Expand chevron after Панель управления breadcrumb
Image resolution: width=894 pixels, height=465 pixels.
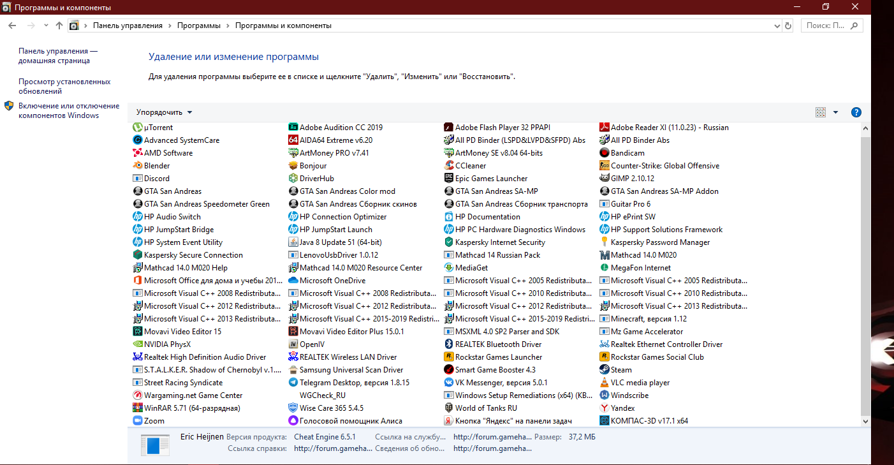(170, 26)
